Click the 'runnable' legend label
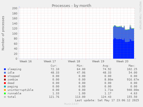 pos(14,93)
